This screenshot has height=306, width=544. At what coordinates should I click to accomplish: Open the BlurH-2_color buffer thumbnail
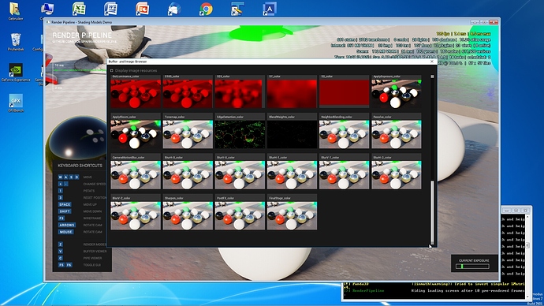[397, 175]
